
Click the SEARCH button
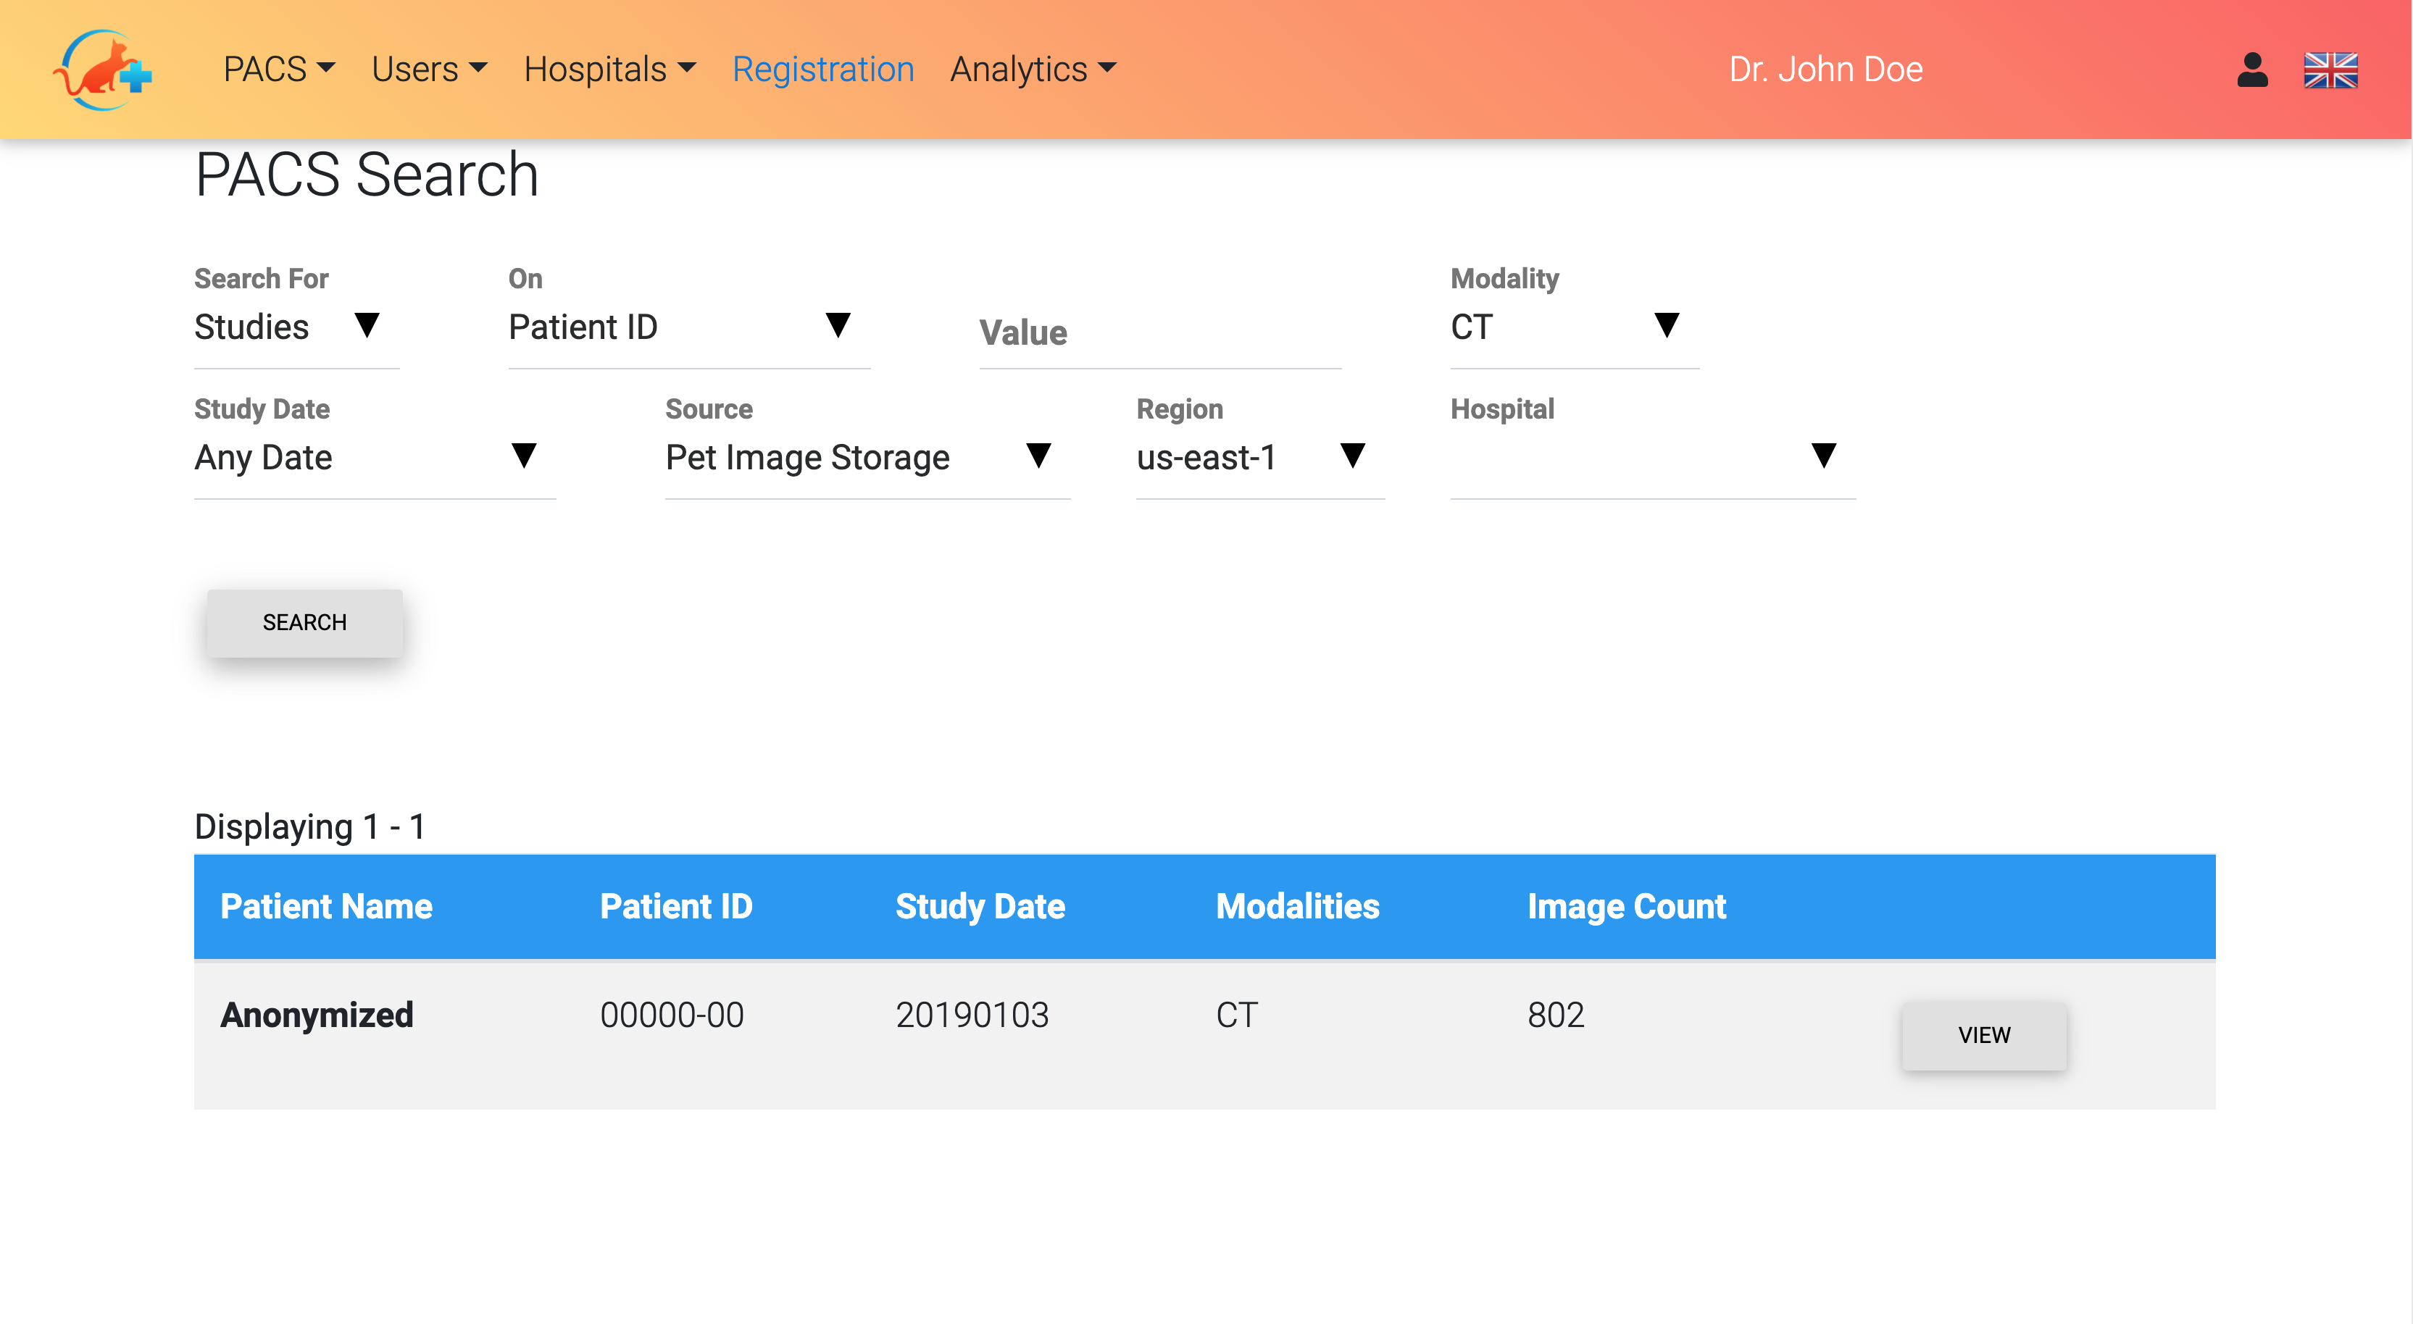point(304,623)
